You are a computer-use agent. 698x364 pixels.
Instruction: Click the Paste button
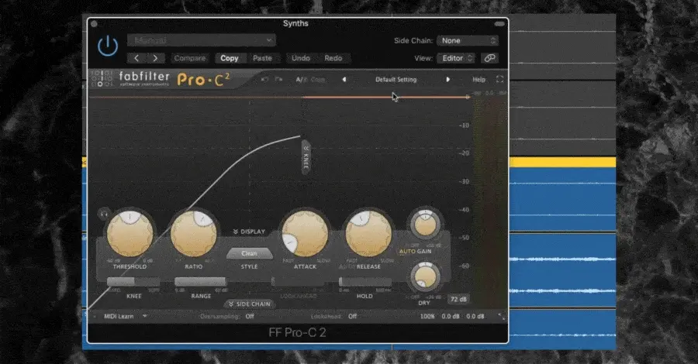262,58
